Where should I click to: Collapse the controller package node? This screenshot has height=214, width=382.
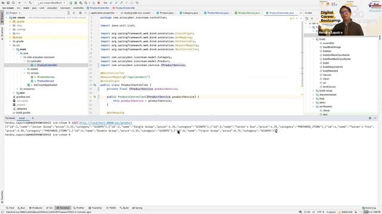click(24, 61)
